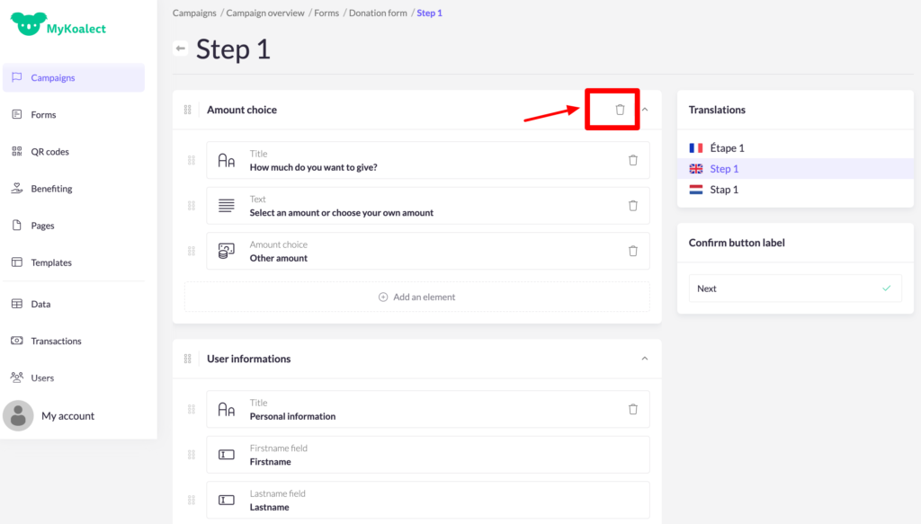921x524 pixels.
Task: Delete the Personal information title
Action: tap(632, 409)
